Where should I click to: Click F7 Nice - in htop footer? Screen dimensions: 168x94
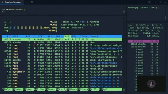point(72,89)
